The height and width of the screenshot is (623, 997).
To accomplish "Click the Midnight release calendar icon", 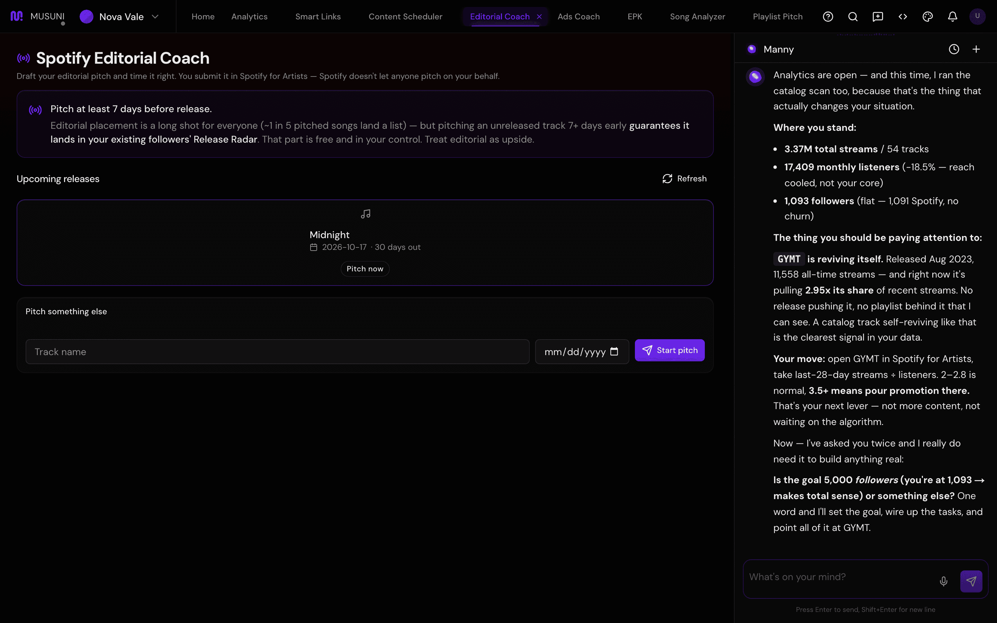I will tap(314, 247).
